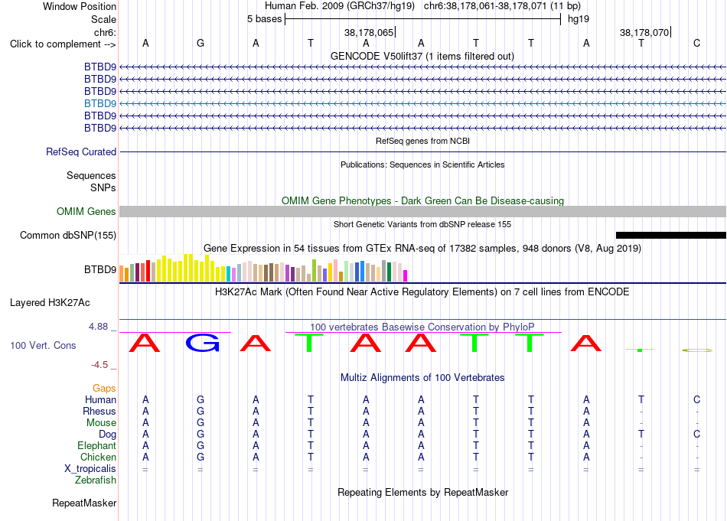Click the Layered H3K27Ac track label

[x=50, y=303]
